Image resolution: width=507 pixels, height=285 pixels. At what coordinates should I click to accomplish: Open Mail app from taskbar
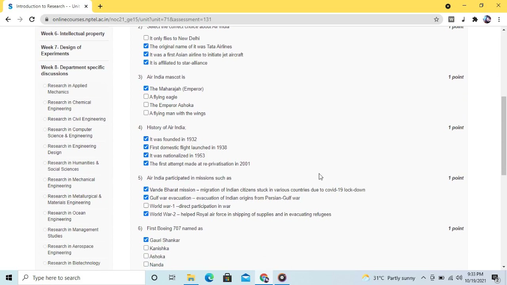(246, 278)
